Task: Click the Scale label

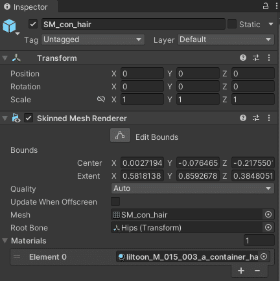Action: click(21, 100)
